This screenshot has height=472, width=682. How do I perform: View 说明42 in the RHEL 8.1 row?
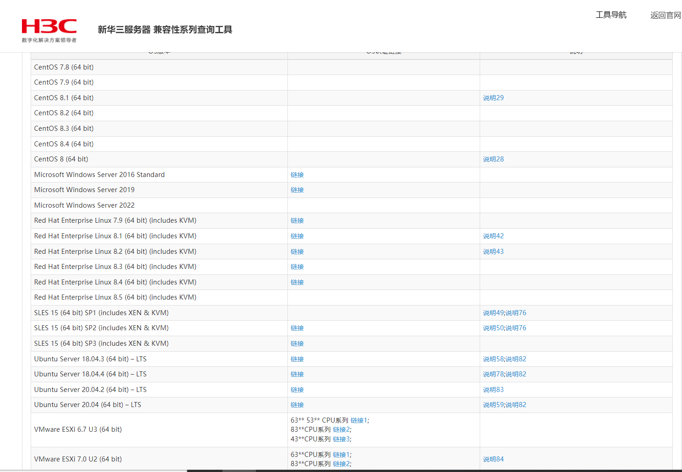(493, 236)
